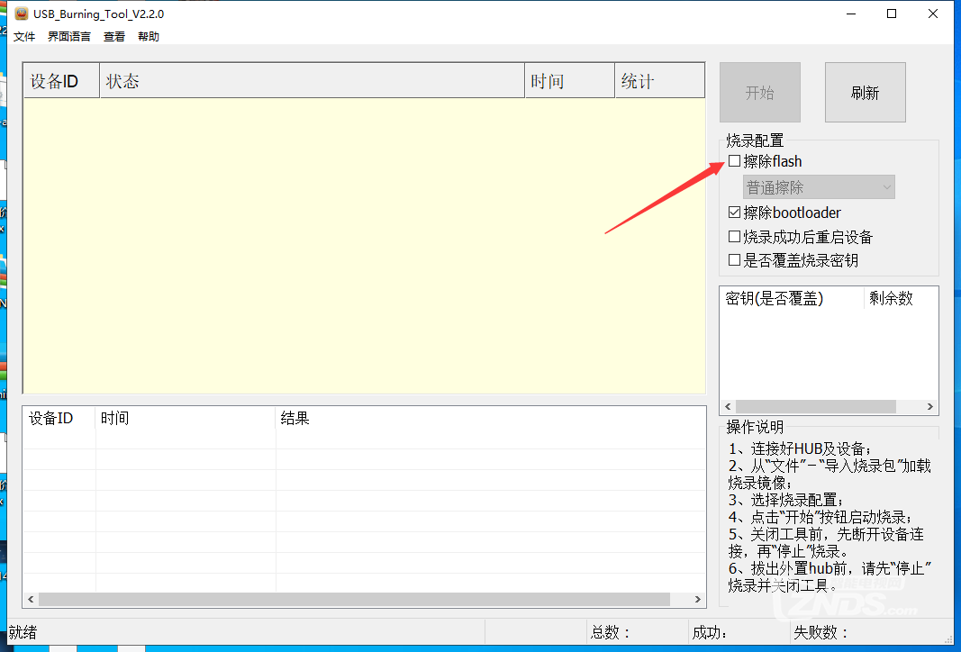Click the 统计 column header
This screenshot has width=961, height=652.
coord(660,81)
